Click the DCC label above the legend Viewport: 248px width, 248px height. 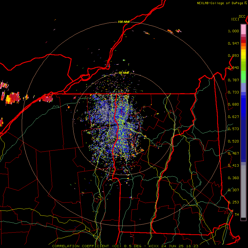tap(242, 17)
